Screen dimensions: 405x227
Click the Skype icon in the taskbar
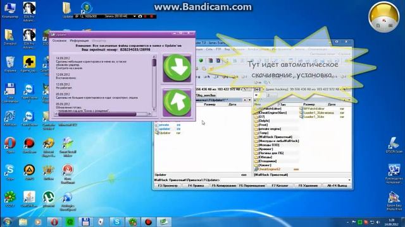pos(116,222)
